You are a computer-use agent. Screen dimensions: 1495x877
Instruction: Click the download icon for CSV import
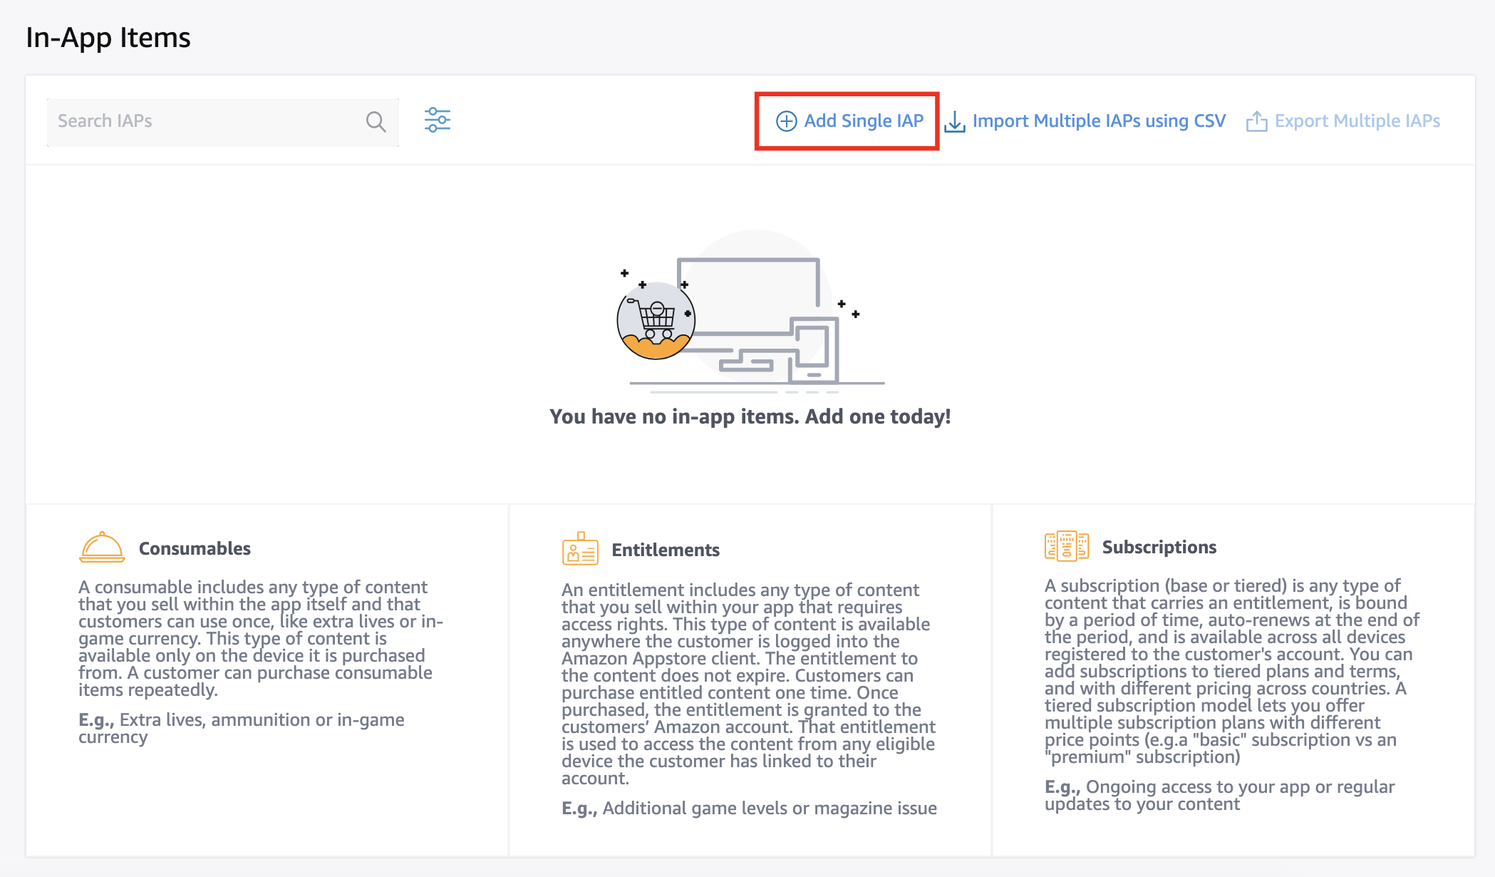pos(954,122)
